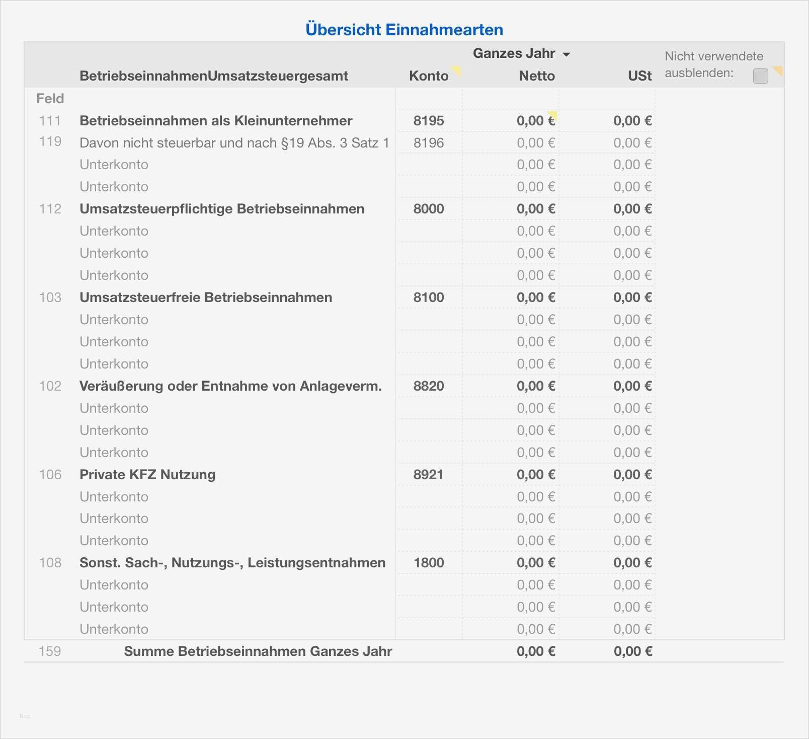Select field number 159
The width and height of the screenshot is (809, 739).
tap(50, 651)
